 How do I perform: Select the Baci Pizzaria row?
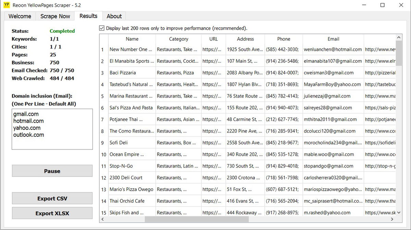click(131, 73)
